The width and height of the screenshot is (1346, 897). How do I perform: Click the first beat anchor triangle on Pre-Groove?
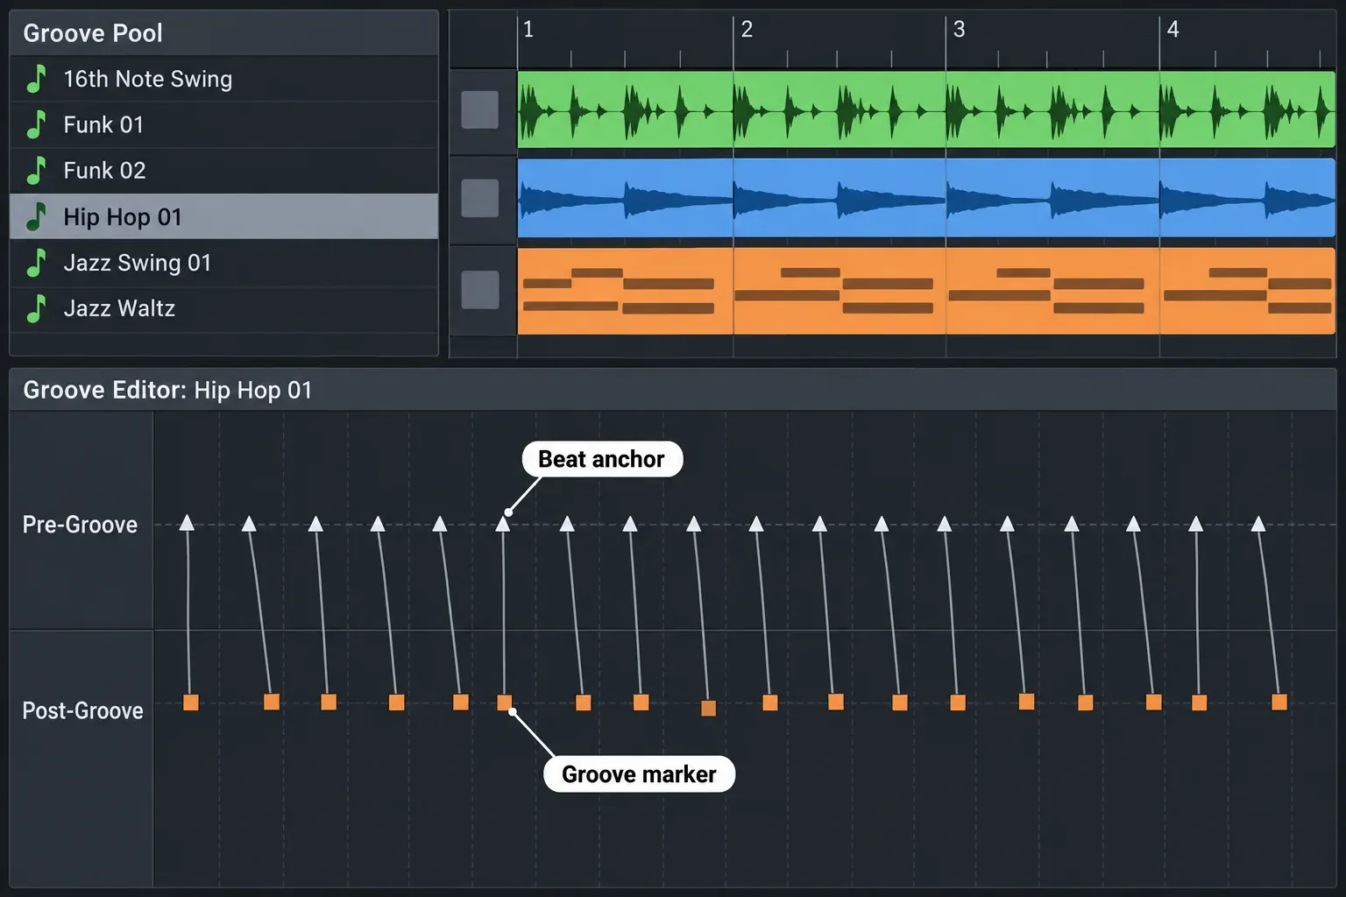(187, 523)
